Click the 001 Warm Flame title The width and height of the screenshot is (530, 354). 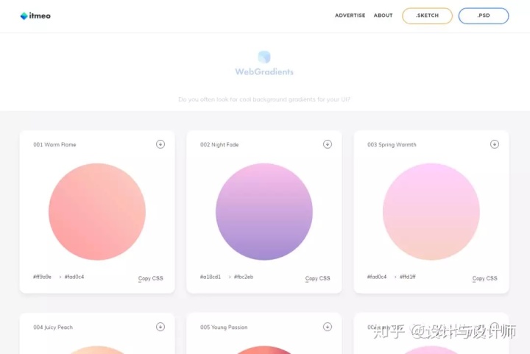coord(54,144)
